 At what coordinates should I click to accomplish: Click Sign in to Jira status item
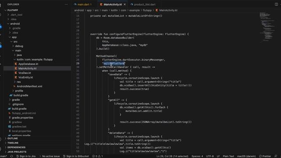coord(26,156)
